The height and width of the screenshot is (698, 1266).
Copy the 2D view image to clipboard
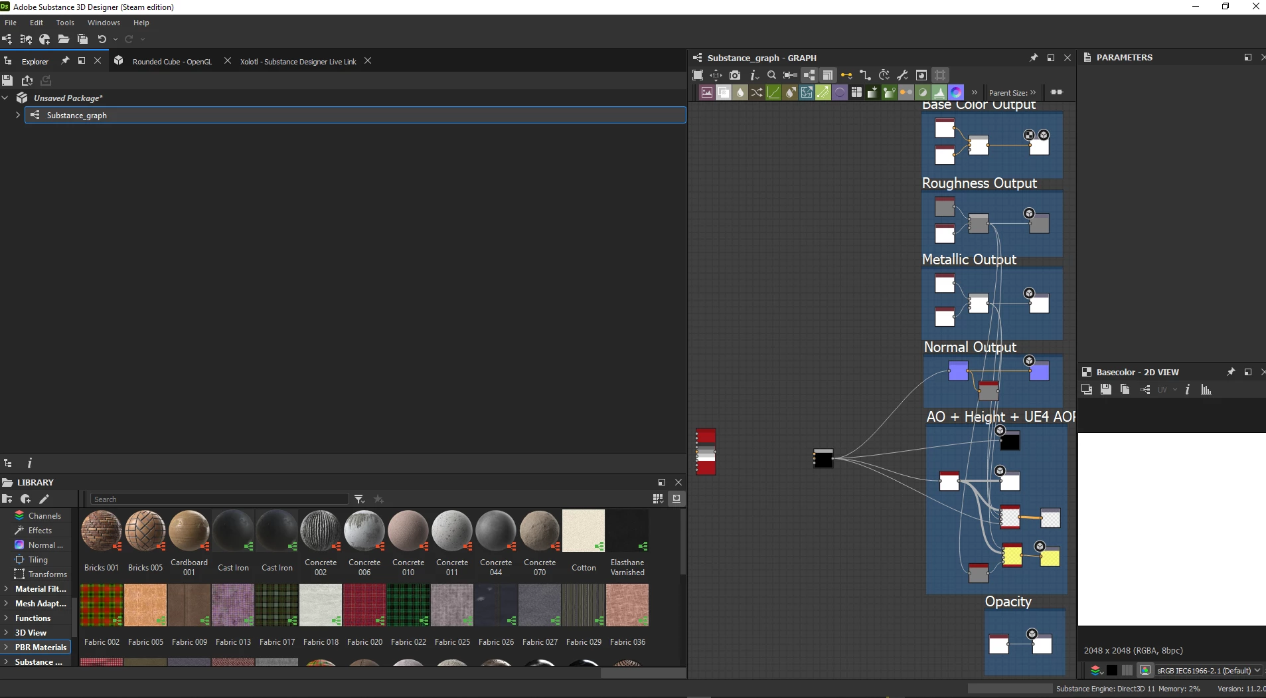pyautogui.click(x=1125, y=390)
